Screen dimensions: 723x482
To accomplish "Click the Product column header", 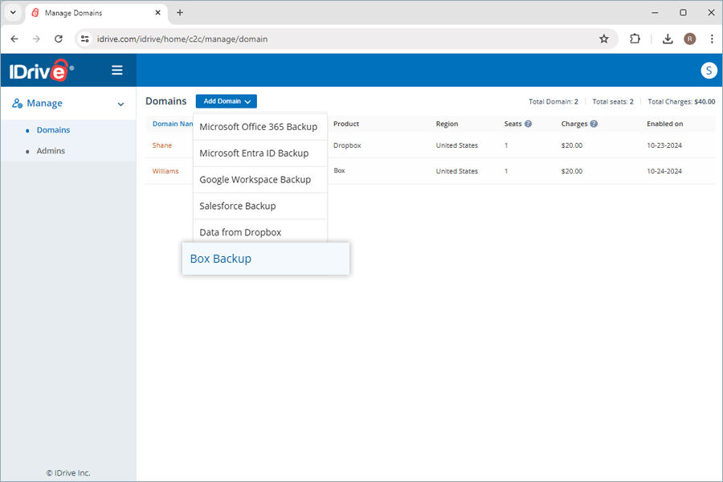I will click(x=345, y=124).
